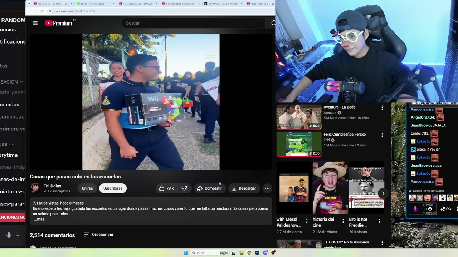Close the Música SIN Copyright tab

tap(156, 4)
